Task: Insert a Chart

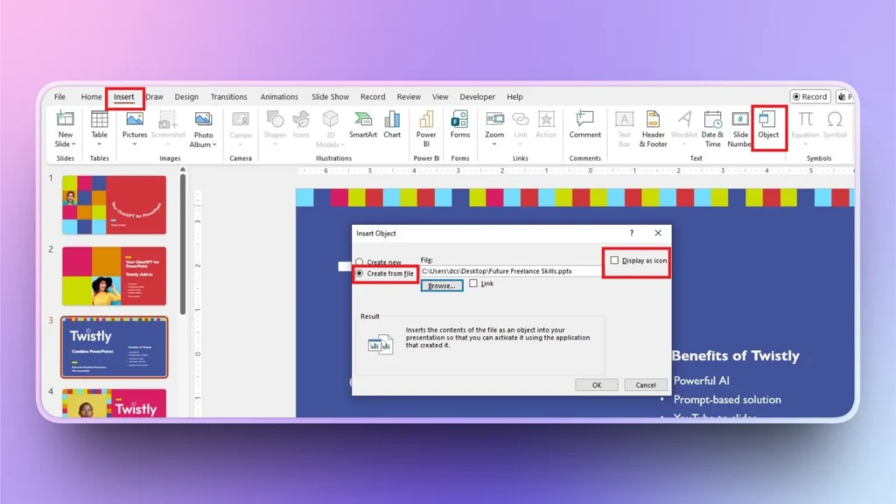Action: point(392,127)
